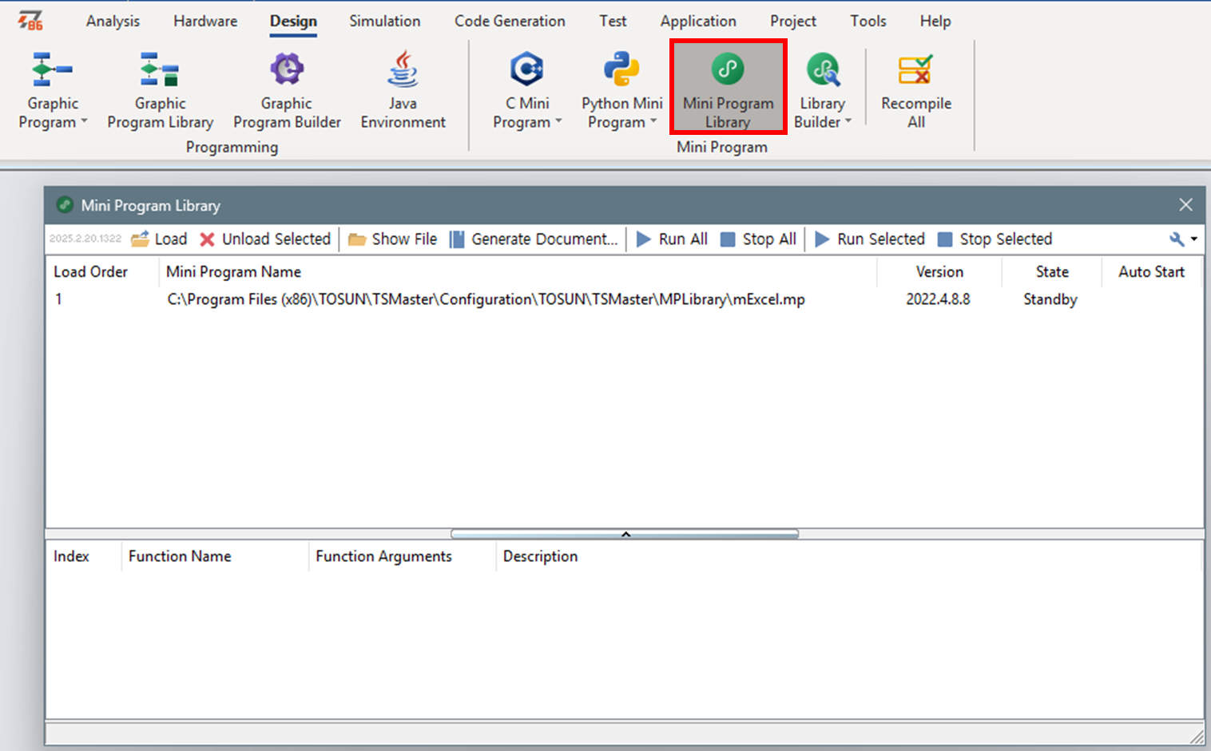The height and width of the screenshot is (751, 1211).
Task: Switch to the Simulation tab
Action: click(x=384, y=21)
